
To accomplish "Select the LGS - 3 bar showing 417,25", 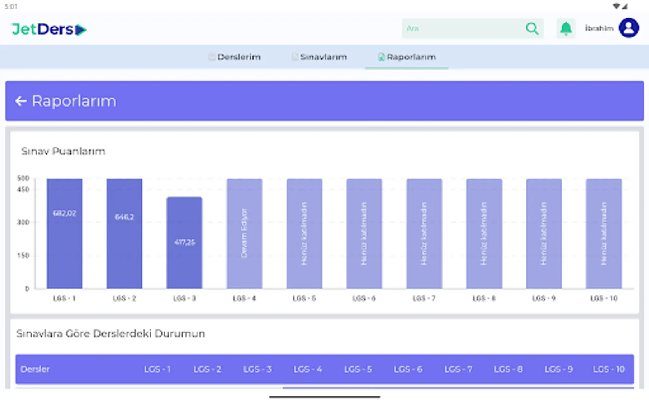I will [184, 243].
